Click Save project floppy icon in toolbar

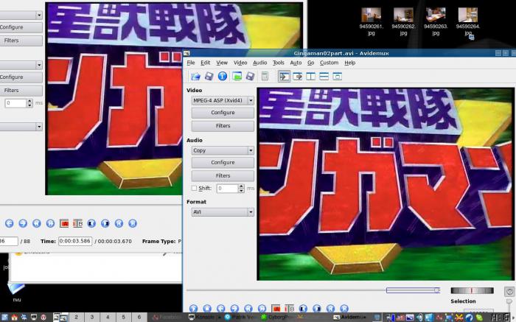click(250, 77)
